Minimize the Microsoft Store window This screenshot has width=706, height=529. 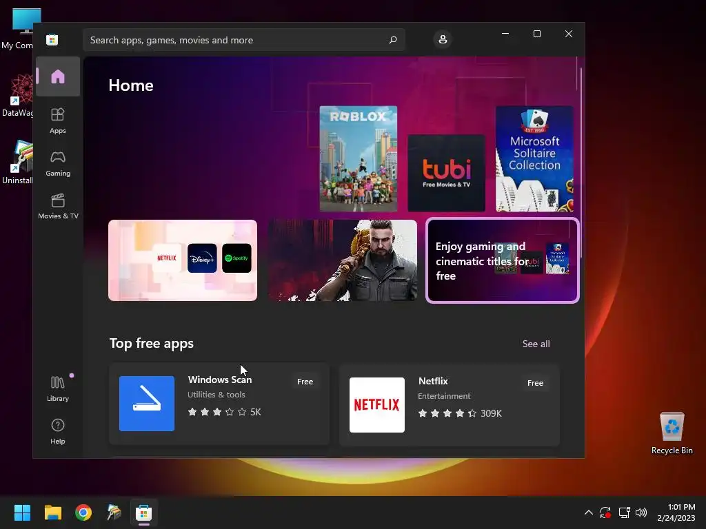(x=505, y=34)
